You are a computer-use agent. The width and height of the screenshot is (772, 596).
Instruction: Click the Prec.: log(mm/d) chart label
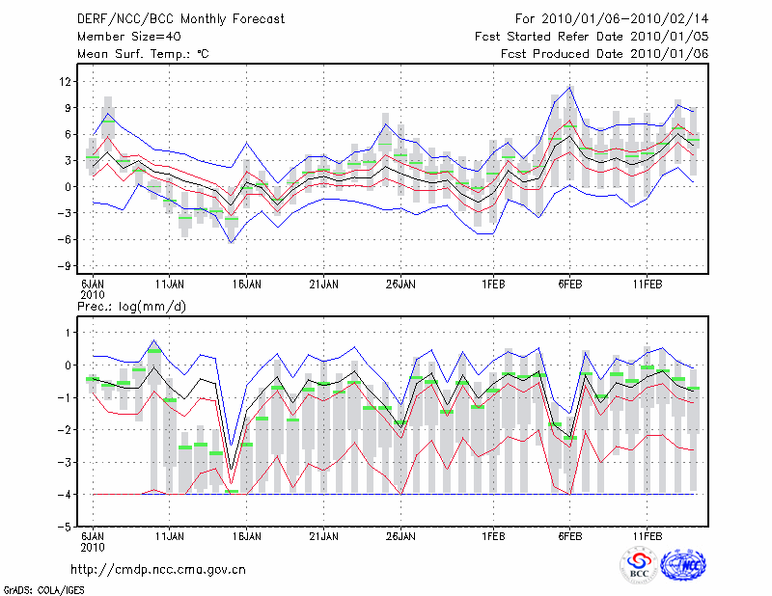pos(131,306)
